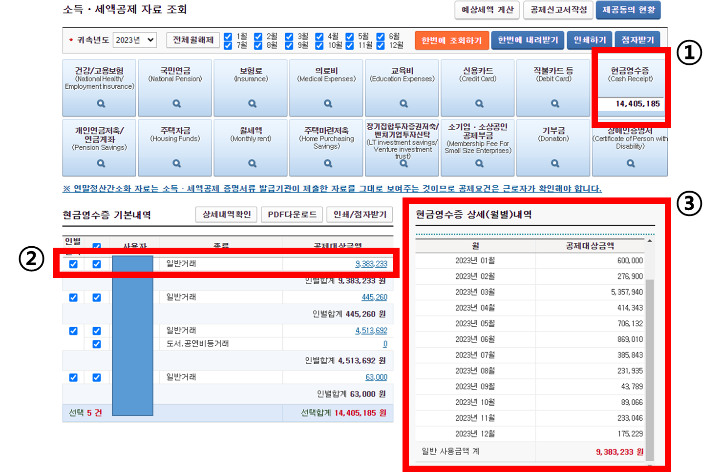This screenshot has width=721, height=472.
Task: Open the 9,383,233 amount link
Action: [x=371, y=264]
